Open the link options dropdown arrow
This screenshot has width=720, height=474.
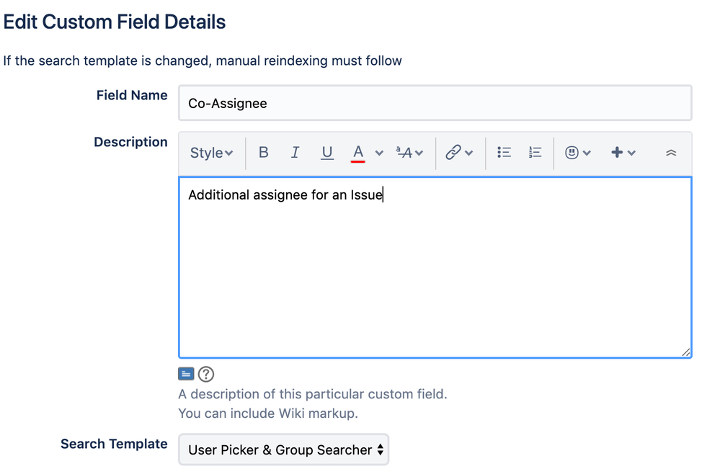(469, 153)
